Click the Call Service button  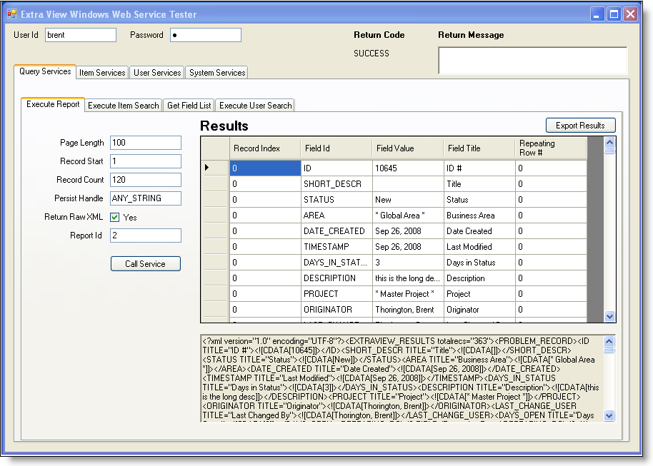(x=146, y=264)
